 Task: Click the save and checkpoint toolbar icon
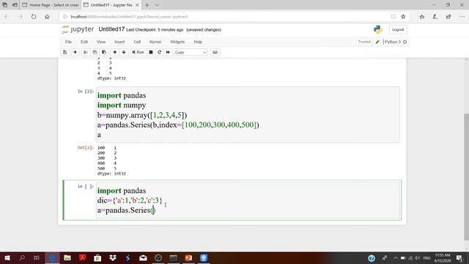[65, 52]
